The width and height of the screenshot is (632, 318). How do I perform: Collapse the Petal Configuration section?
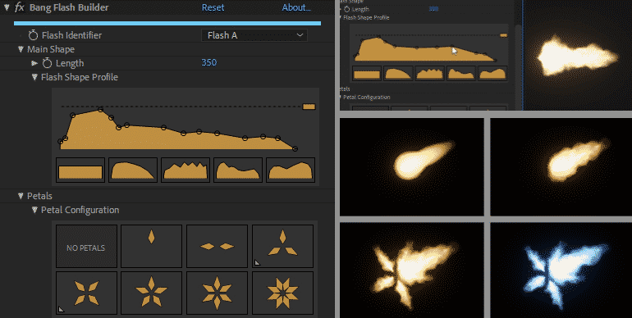click(34, 210)
